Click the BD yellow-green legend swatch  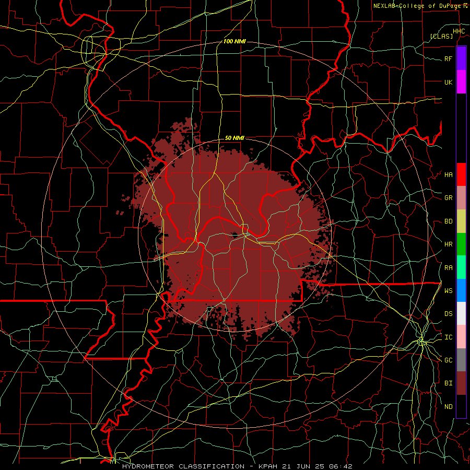pos(461,221)
